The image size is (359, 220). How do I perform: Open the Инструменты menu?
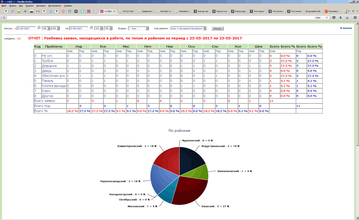click(55, 6)
